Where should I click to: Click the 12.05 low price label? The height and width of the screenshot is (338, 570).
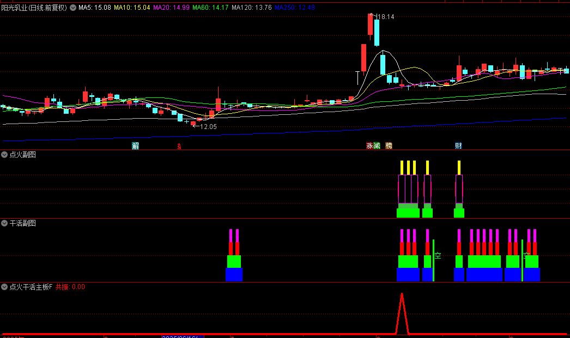(x=208, y=127)
